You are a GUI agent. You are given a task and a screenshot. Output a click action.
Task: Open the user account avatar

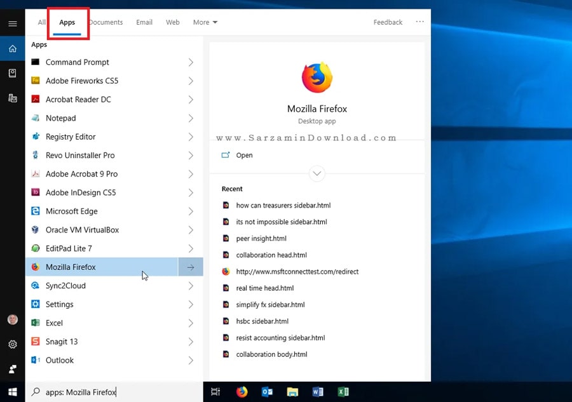[13, 319]
